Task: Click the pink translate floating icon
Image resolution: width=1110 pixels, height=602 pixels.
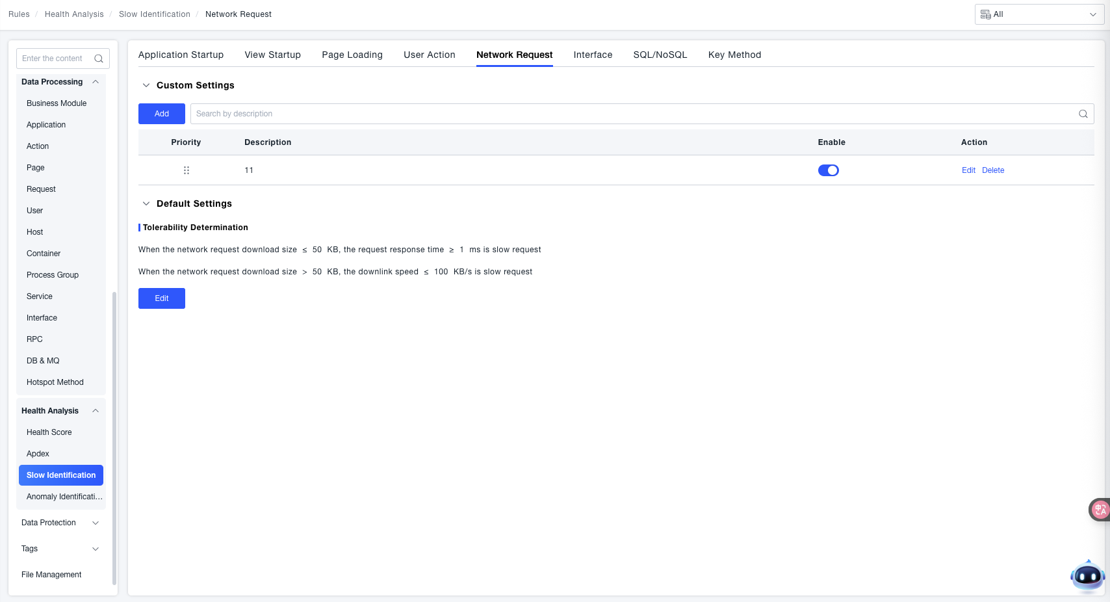Action: (1100, 510)
